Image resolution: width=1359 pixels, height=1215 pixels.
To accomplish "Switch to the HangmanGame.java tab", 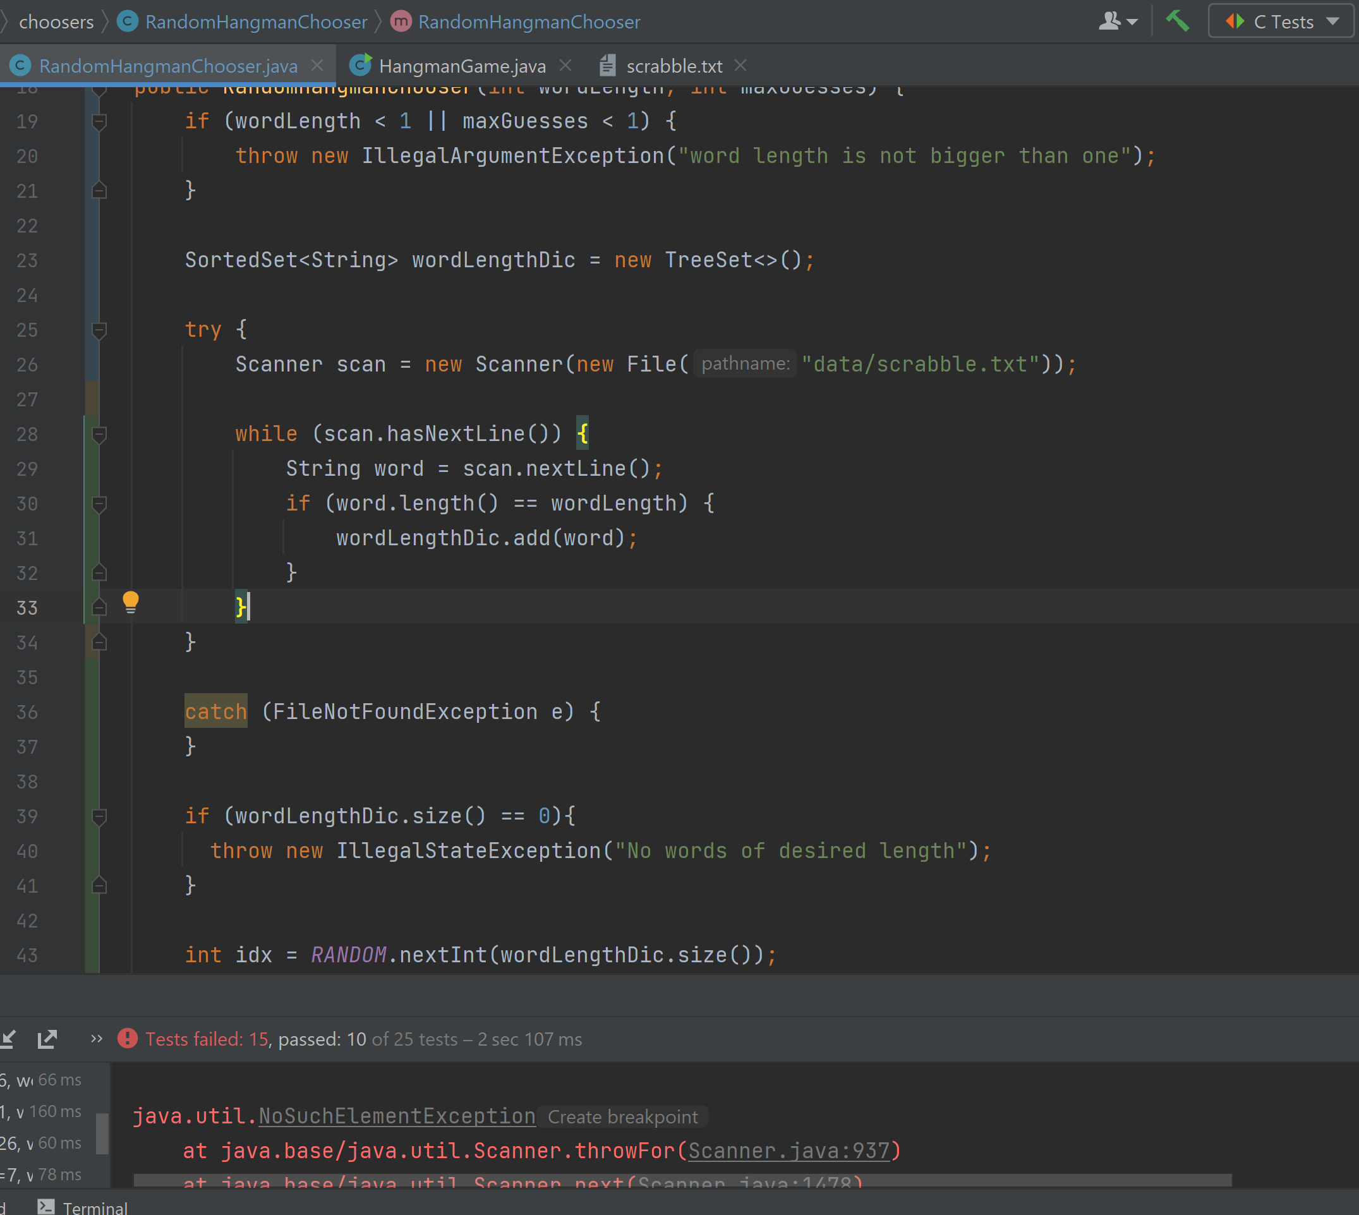I will [x=461, y=66].
